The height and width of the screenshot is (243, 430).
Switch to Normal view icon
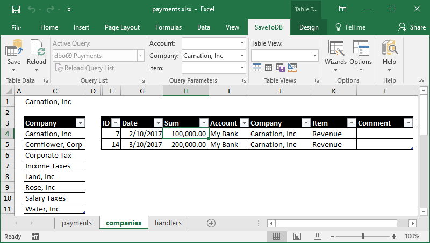(276, 236)
